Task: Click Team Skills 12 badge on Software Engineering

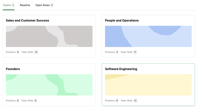Action: point(135,101)
